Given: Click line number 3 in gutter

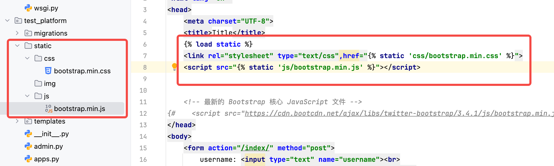Looking at the screenshot, I should pos(145,10).
